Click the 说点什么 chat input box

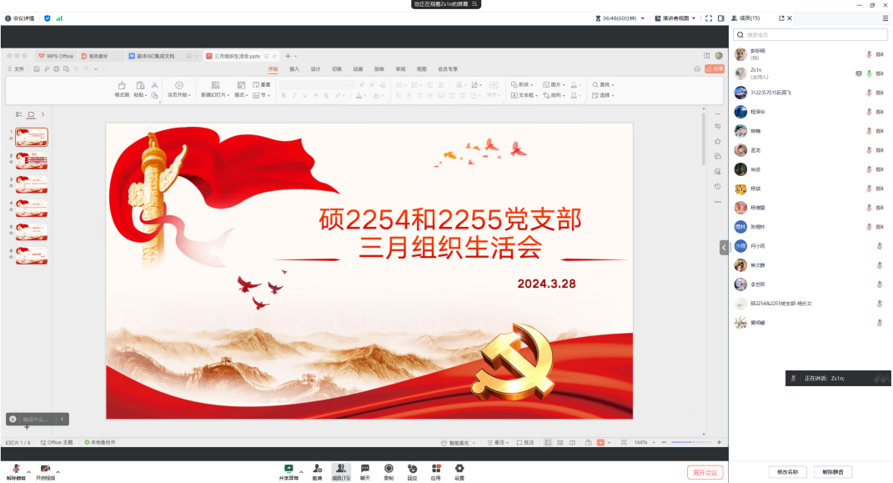coord(35,420)
